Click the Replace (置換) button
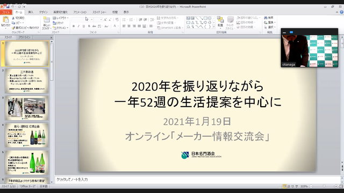This screenshot has height=193, width=344. pyautogui.click(x=270, y=23)
